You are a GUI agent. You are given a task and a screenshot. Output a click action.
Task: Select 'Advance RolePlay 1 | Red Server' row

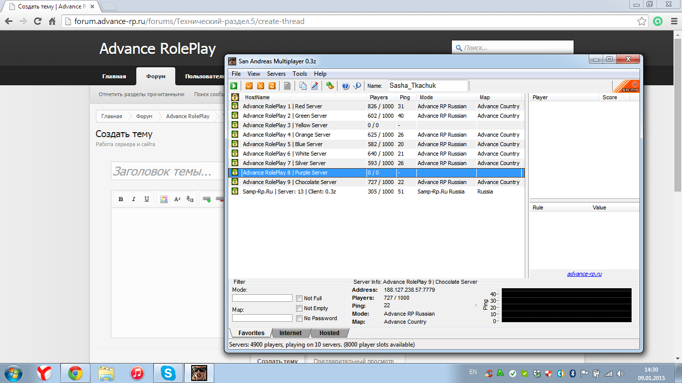coord(376,106)
